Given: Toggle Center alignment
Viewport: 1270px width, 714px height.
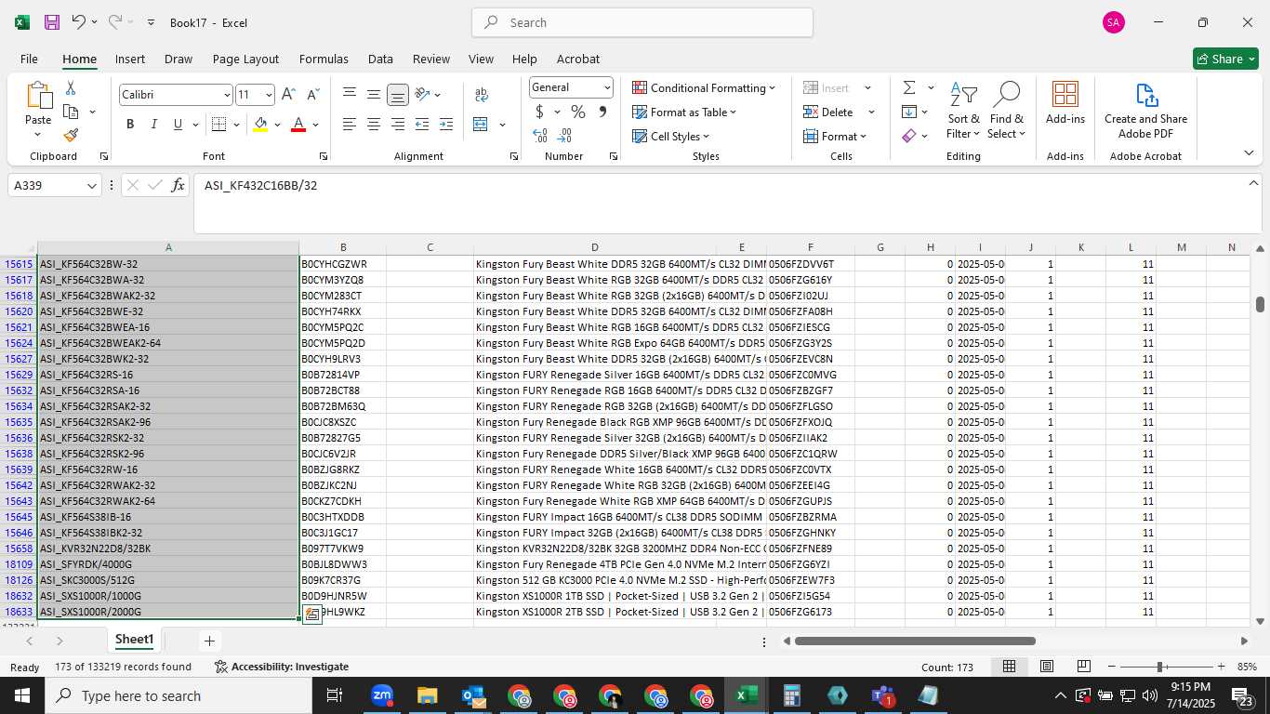Looking at the screenshot, I should coord(374,125).
